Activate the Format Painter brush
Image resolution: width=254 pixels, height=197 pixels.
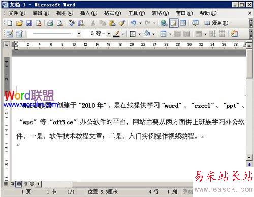coord(121,23)
